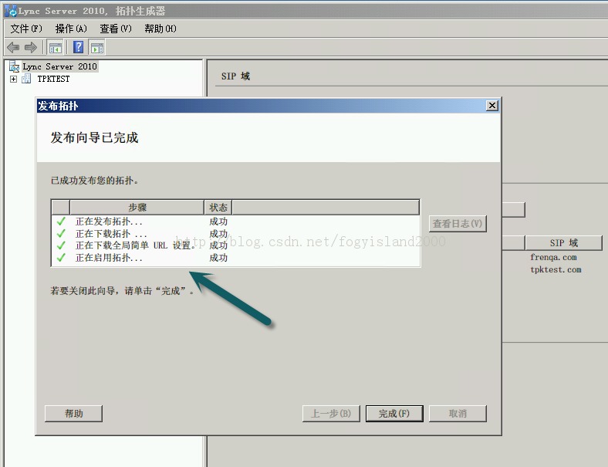Click the Forward arrow toolbar icon
This screenshot has height=467, width=608.
[30, 47]
